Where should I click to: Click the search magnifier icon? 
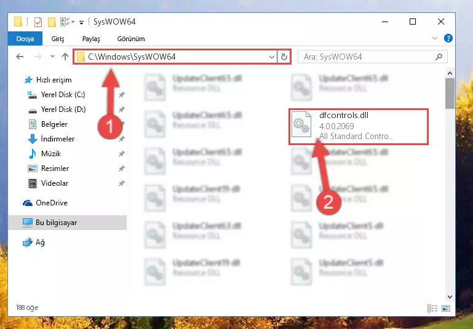(x=439, y=57)
